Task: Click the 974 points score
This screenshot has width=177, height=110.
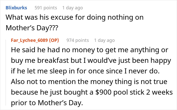Action: click(x=78, y=40)
